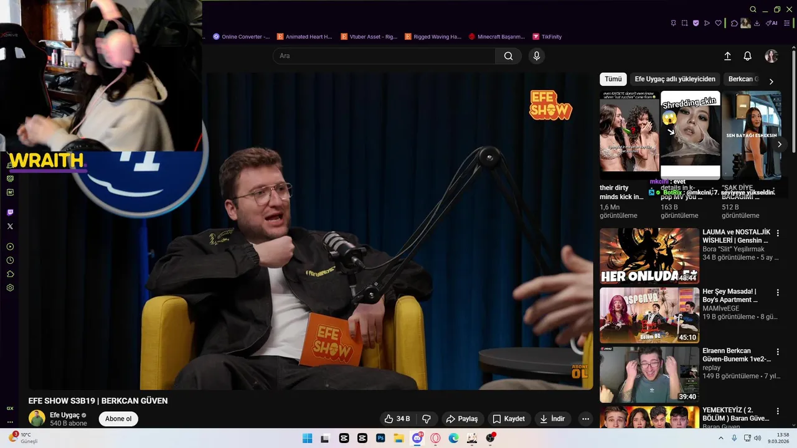Open Windows Start menu
Viewport: 797px width, 448px height.
(x=307, y=438)
